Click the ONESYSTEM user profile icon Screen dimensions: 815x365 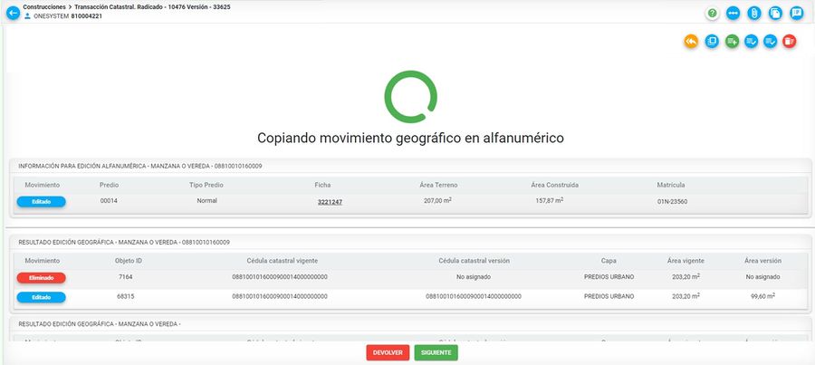(x=27, y=16)
